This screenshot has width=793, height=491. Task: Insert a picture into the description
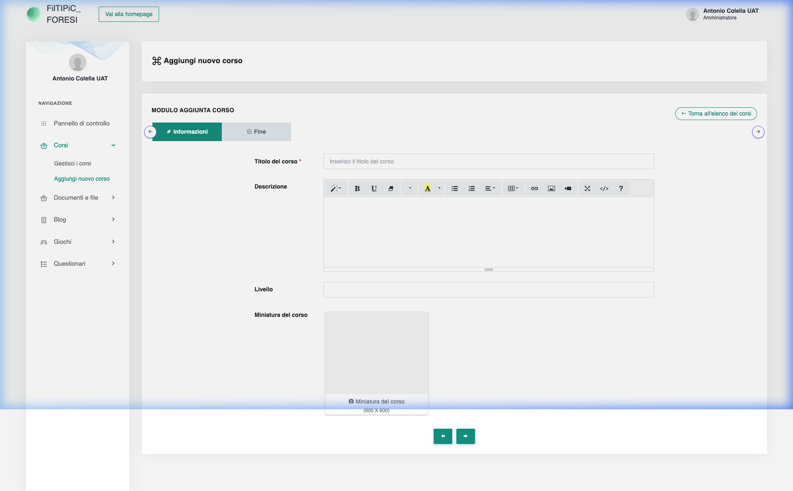pyautogui.click(x=551, y=189)
